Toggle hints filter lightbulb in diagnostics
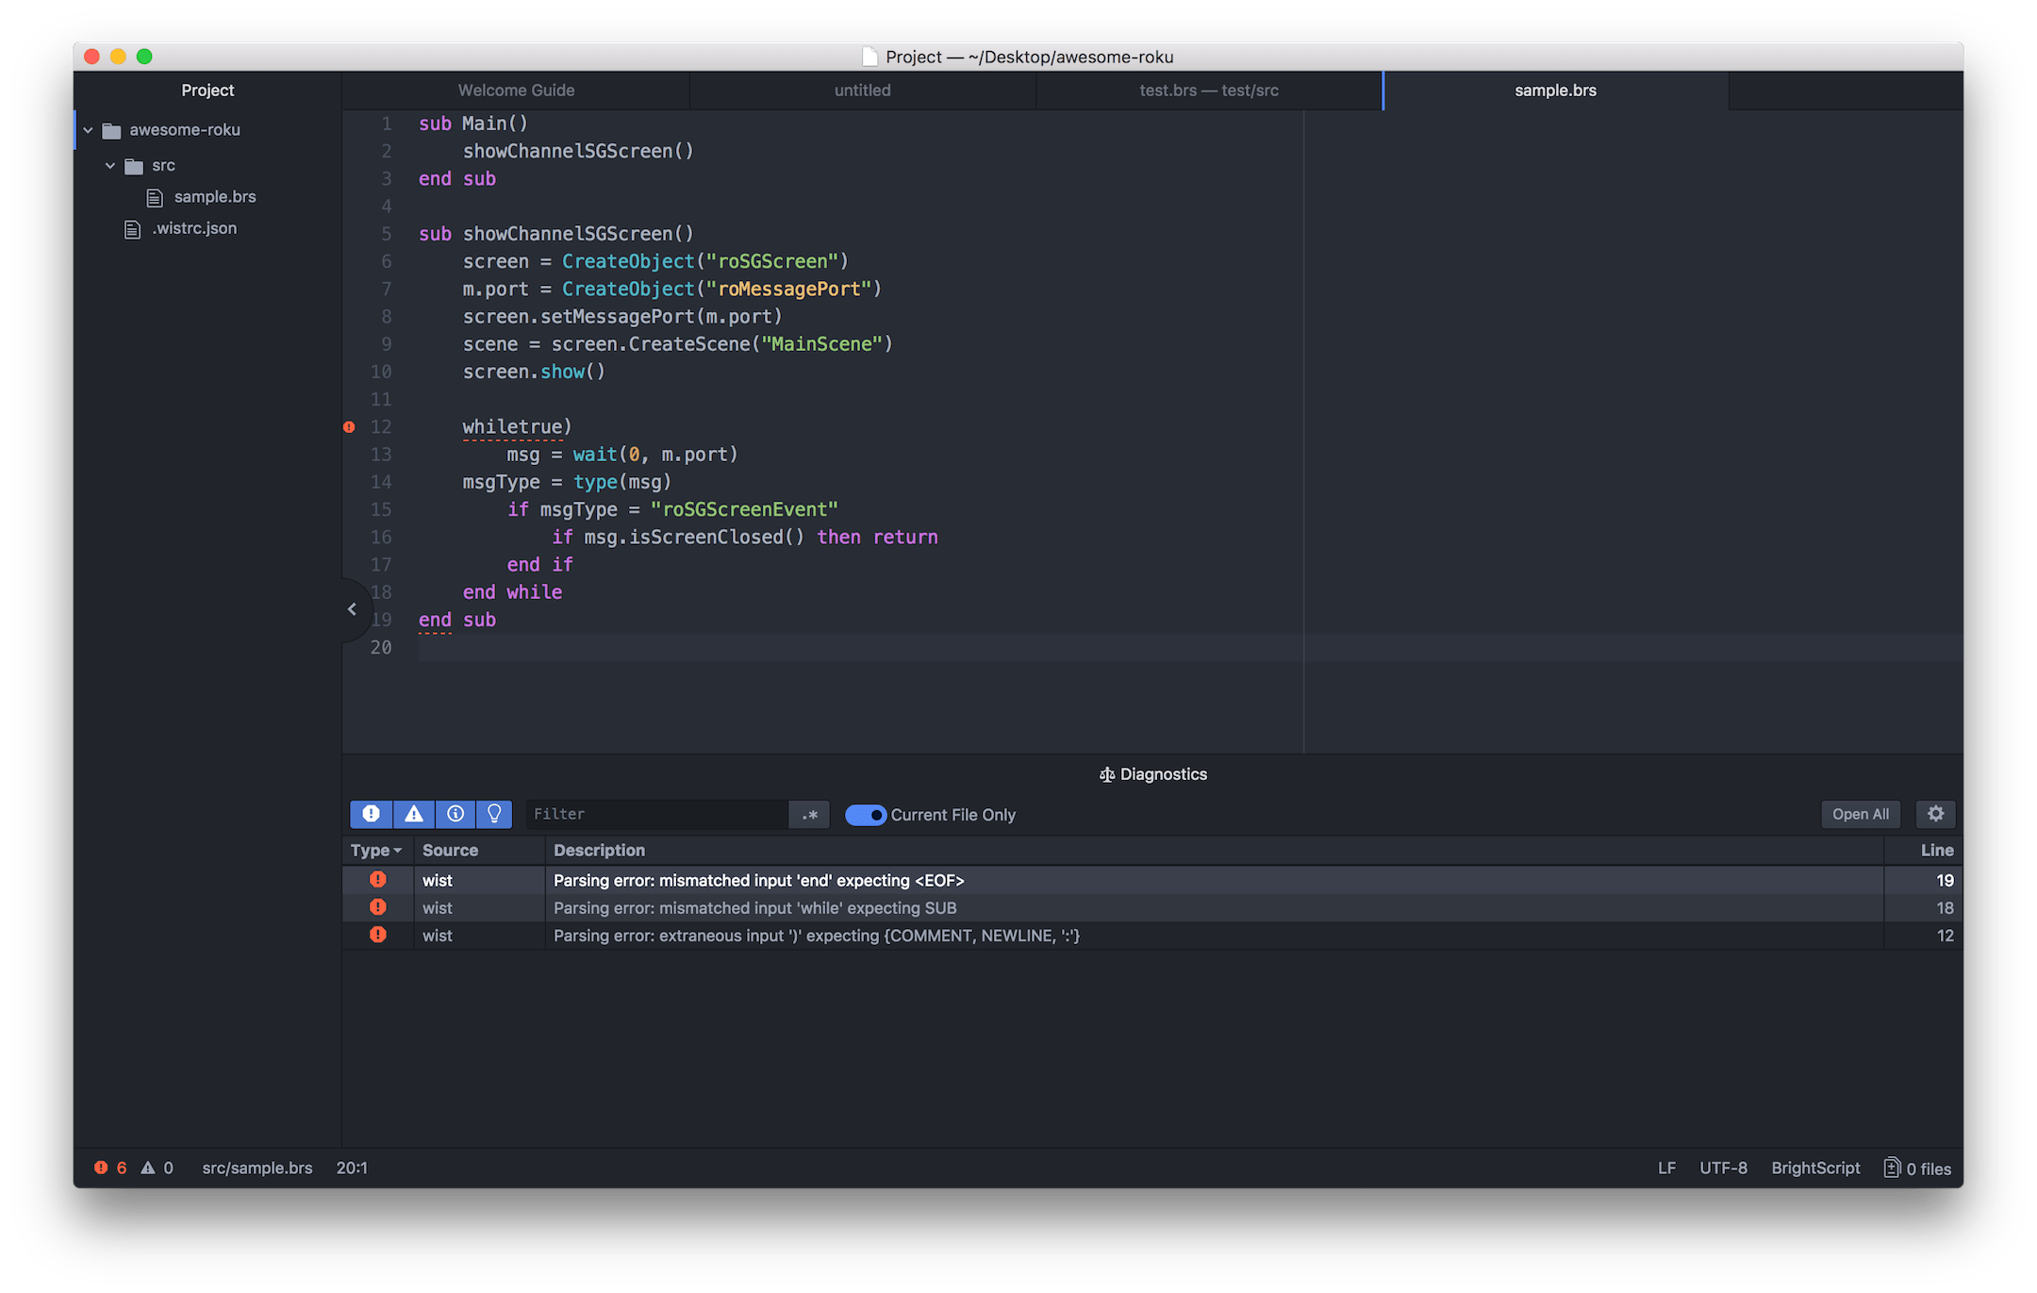 point(494,814)
